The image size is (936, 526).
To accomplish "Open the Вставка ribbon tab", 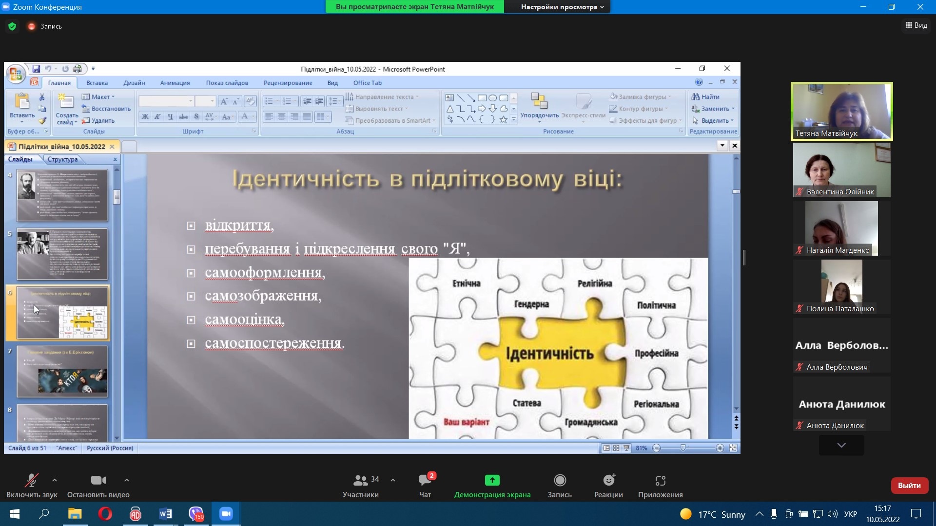I will pos(97,83).
